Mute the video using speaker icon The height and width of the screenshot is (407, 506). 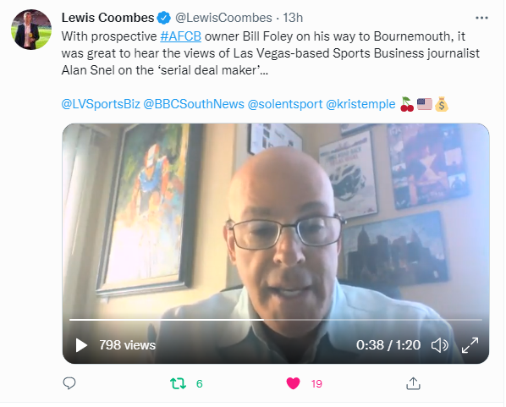[439, 345]
